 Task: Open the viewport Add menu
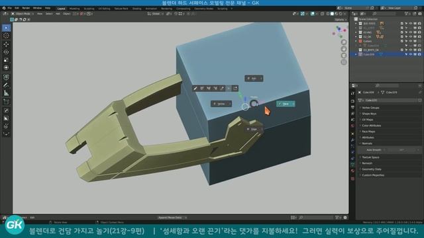point(58,14)
